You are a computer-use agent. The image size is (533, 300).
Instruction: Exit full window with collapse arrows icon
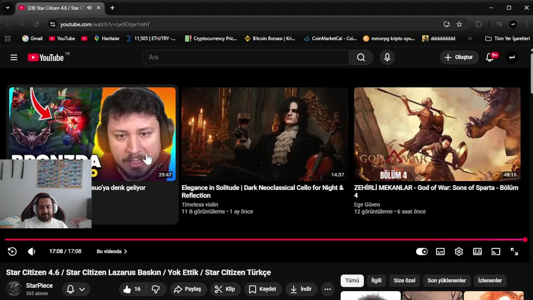[x=514, y=251]
